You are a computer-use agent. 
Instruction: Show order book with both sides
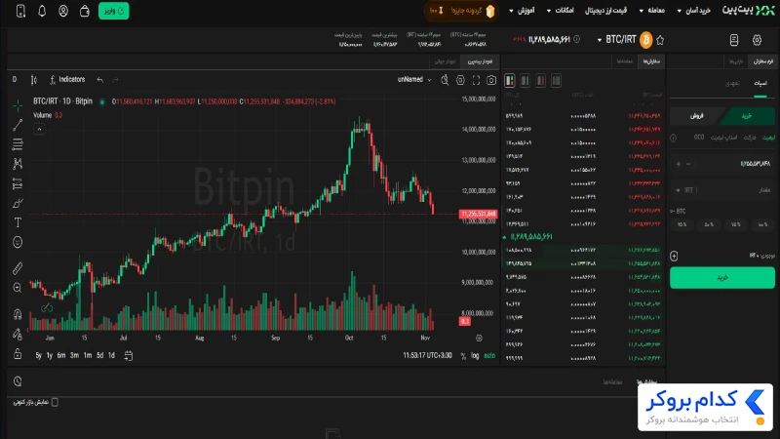click(509, 80)
